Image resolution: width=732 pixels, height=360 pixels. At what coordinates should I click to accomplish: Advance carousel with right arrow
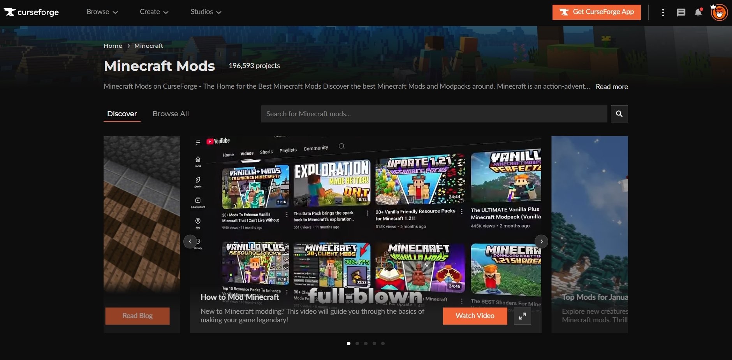pyautogui.click(x=541, y=241)
